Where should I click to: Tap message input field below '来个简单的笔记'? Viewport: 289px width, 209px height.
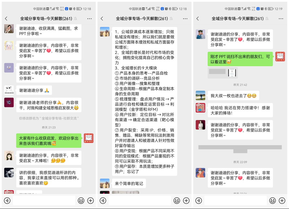click(x=140, y=200)
